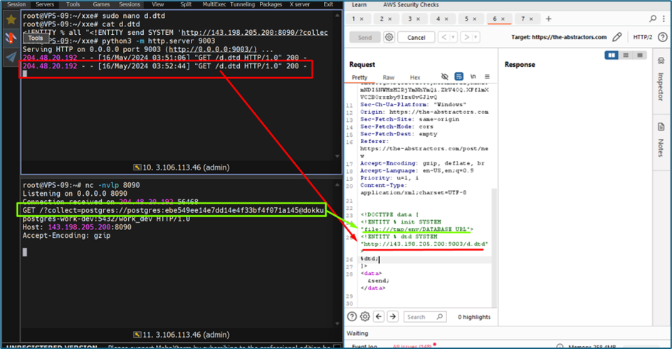Open Tunneling in MobaXterm toolbar
The height and width of the screenshot is (349, 672).
243,4
